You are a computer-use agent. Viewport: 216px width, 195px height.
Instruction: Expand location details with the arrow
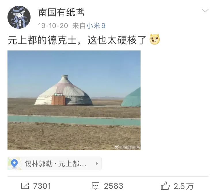point(97,163)
